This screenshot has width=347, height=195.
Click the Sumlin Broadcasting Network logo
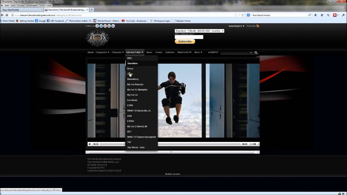point(98,38)
